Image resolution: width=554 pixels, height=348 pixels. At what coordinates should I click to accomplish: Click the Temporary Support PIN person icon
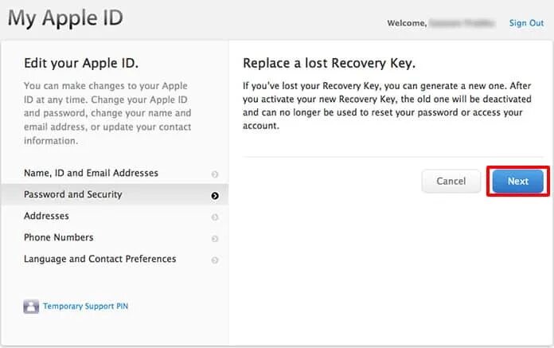tap(31, 306)
